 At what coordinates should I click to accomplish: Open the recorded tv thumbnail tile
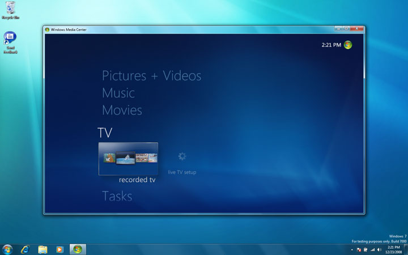click(128, 159)
